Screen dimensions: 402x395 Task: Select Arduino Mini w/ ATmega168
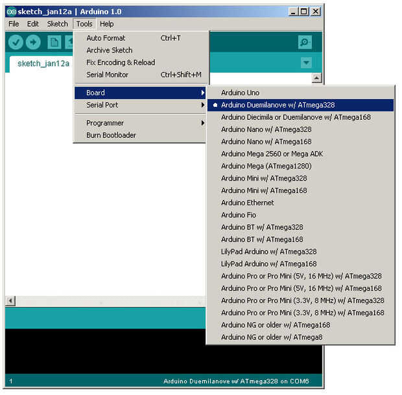pyautogui.click(x=300, y=190)
